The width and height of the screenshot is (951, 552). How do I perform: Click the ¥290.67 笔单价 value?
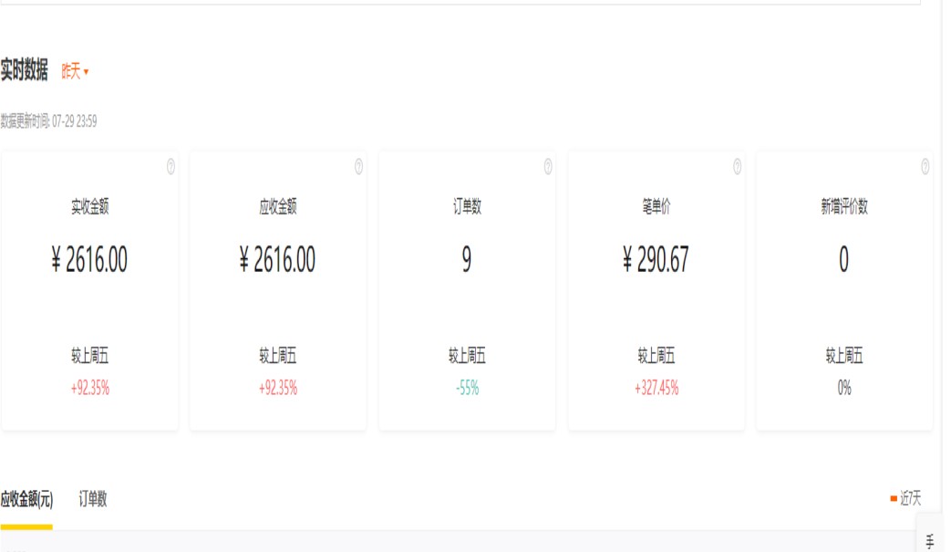(x=656, y=260)
